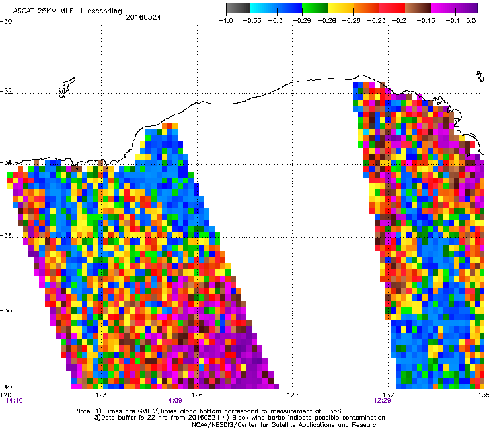Click the green color bar segment
The image size is (489, 429).
[x=315, y=9]
